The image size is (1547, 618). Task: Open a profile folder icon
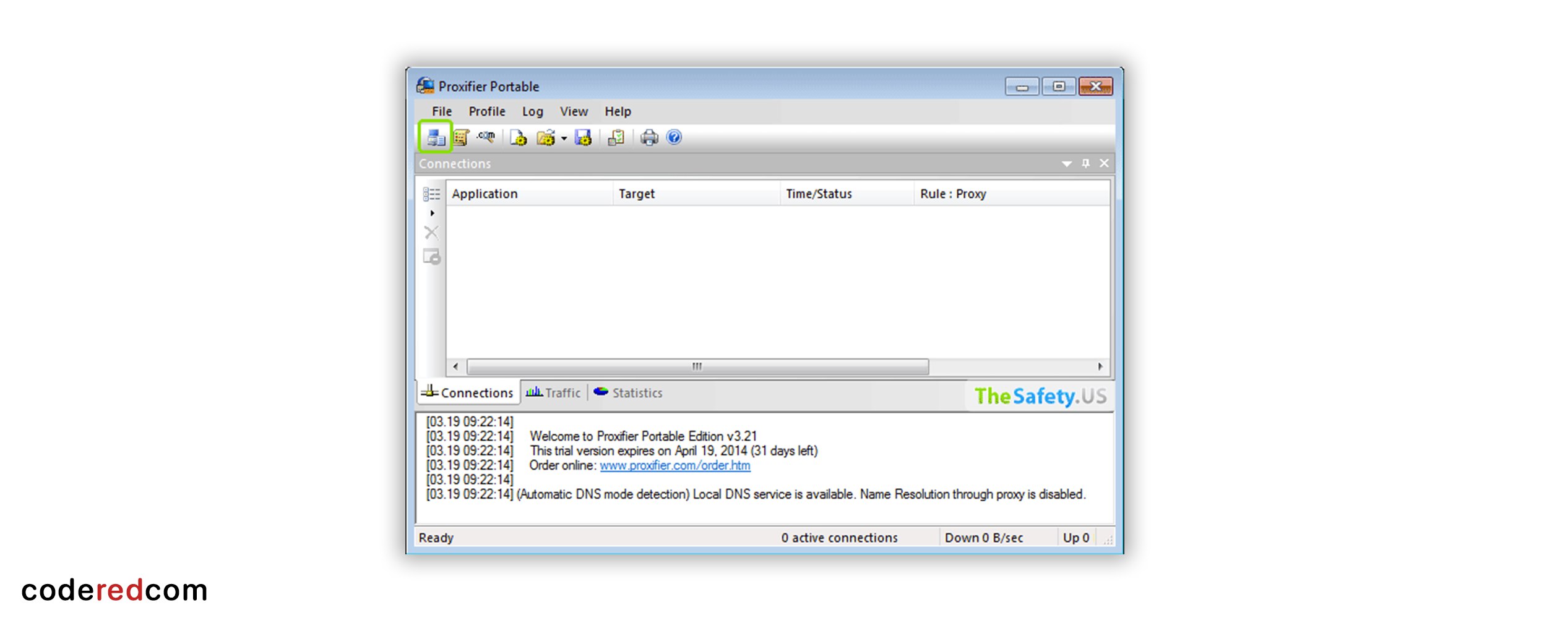546,137
